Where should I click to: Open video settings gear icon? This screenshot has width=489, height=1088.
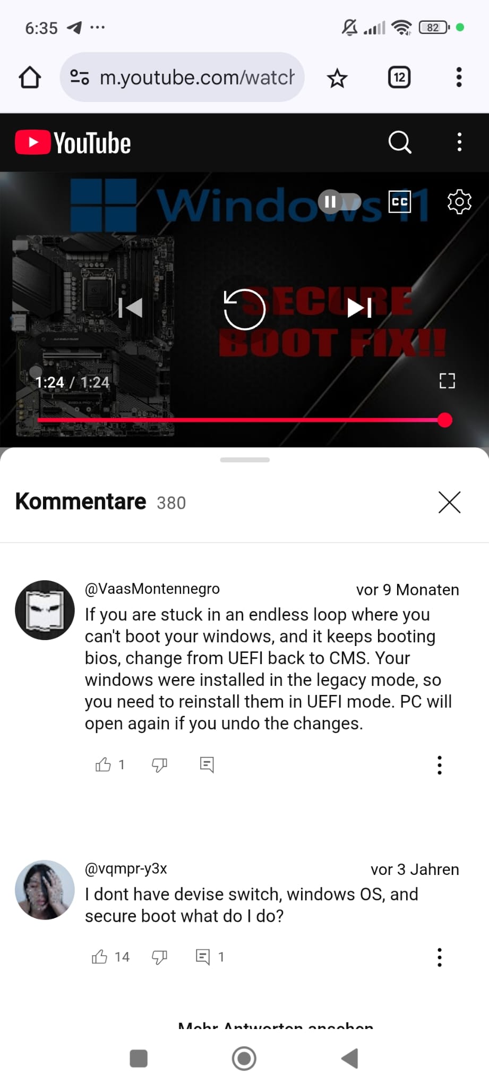(459, 202)
